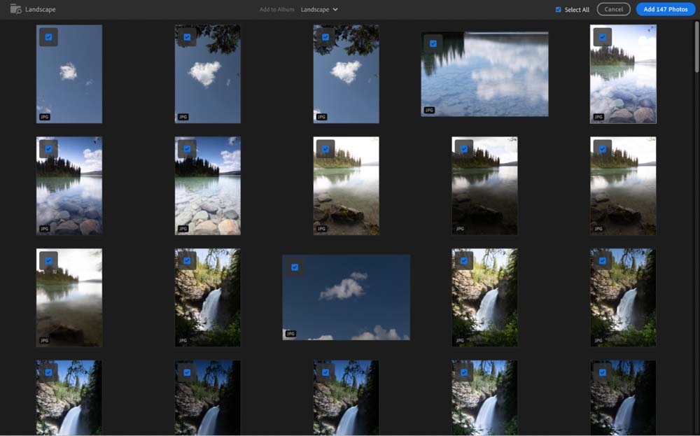Open the second thumbnail in the second row

pyautogui.click(x=208, y=185)
